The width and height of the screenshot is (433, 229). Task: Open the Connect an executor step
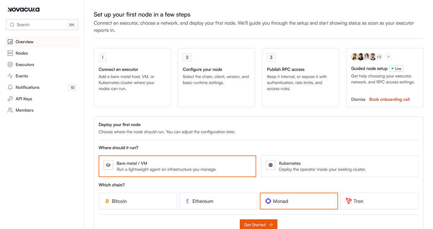132,78
